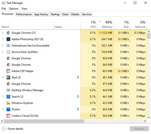
Task: Click the vertical scrollbar thumb
Action: click(149, 36)
